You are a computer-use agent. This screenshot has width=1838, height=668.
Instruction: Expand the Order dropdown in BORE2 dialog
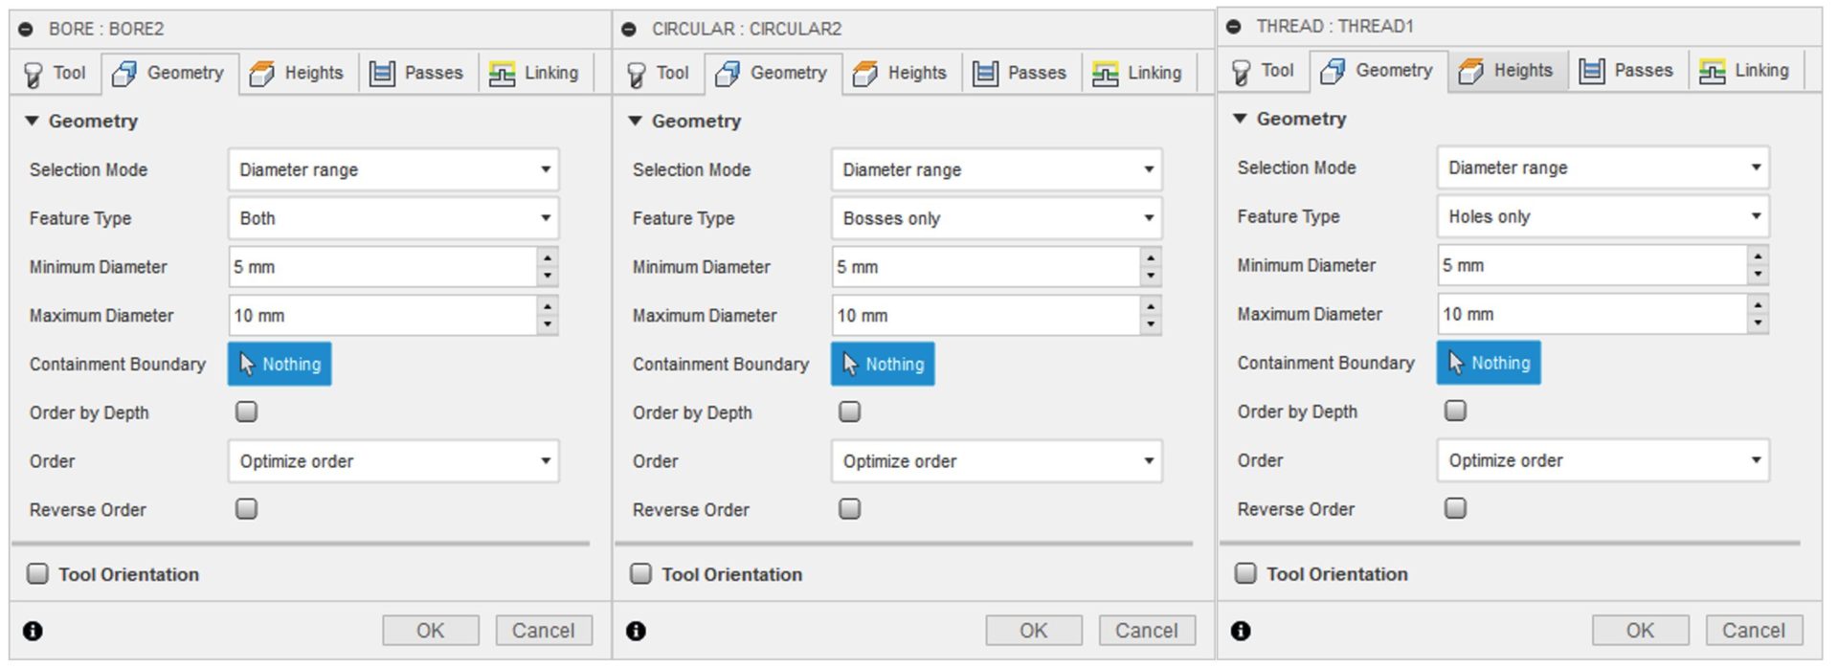[x=393, y=461]
